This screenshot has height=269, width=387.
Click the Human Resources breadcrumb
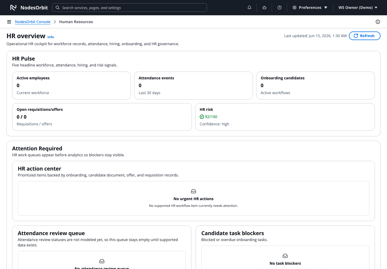click(76, 22)
